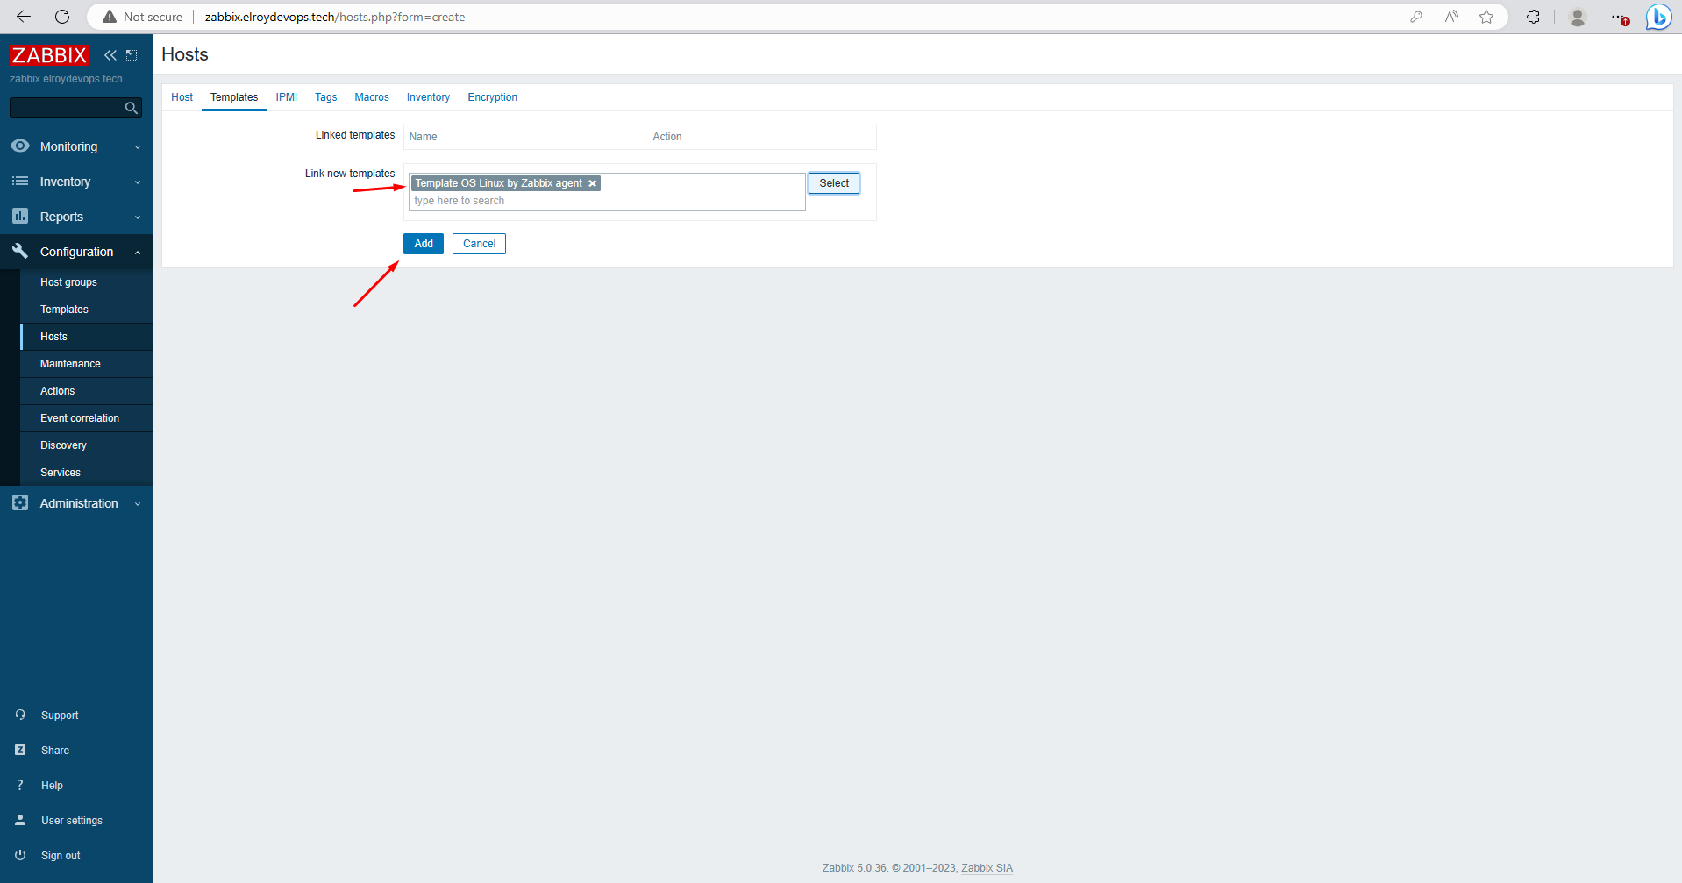Click the Zabbix SIA footer link

coord(987,868)
